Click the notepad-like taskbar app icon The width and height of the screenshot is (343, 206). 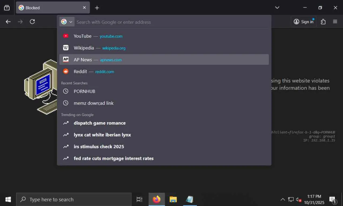point(189,199)
